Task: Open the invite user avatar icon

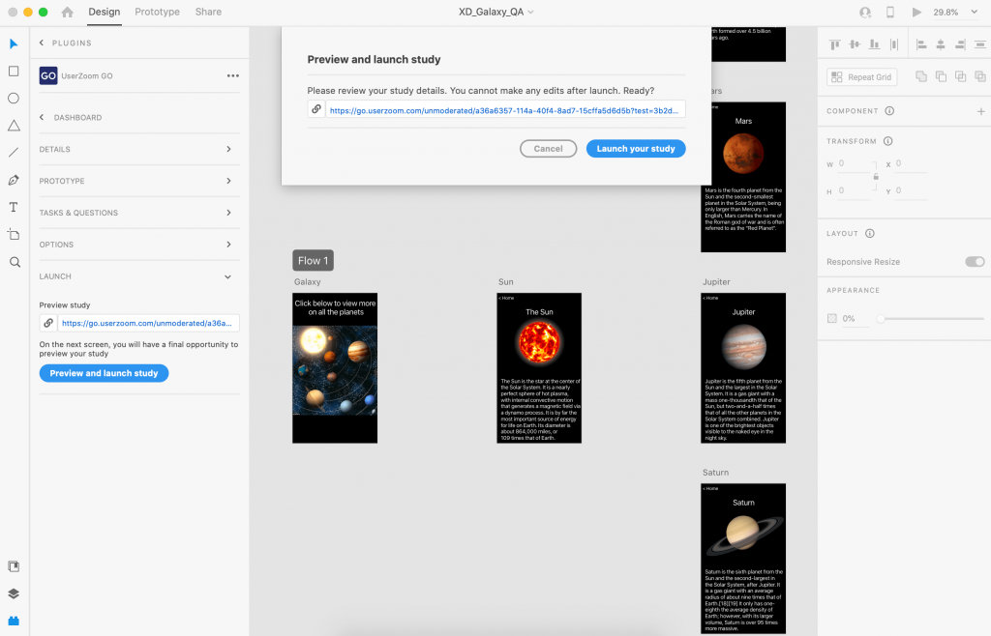Action: (865, 12)
